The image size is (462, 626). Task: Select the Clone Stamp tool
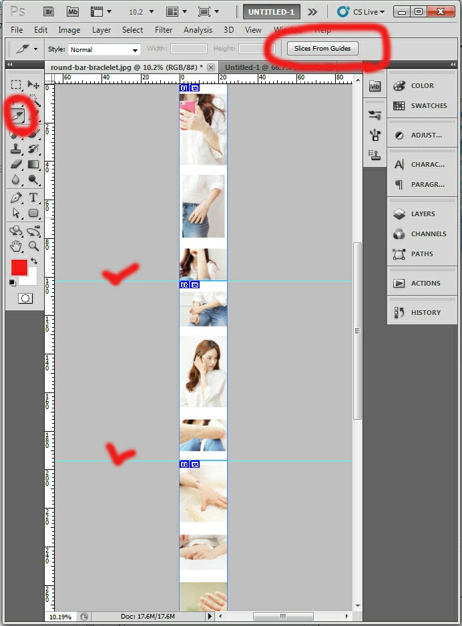point(16,149)
